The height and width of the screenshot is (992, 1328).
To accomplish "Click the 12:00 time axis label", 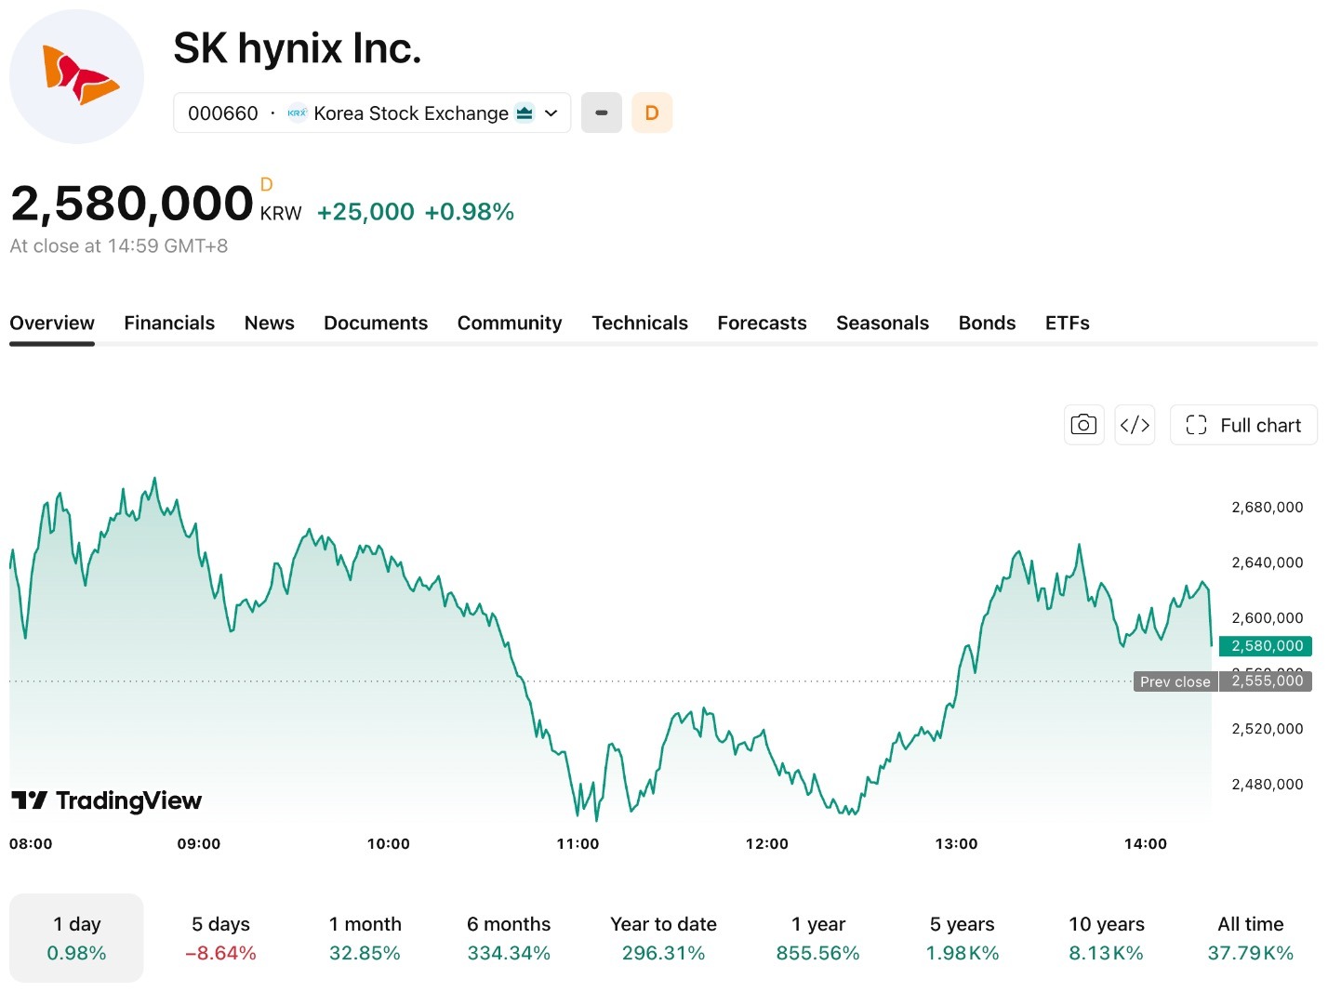I will [767, 844].
